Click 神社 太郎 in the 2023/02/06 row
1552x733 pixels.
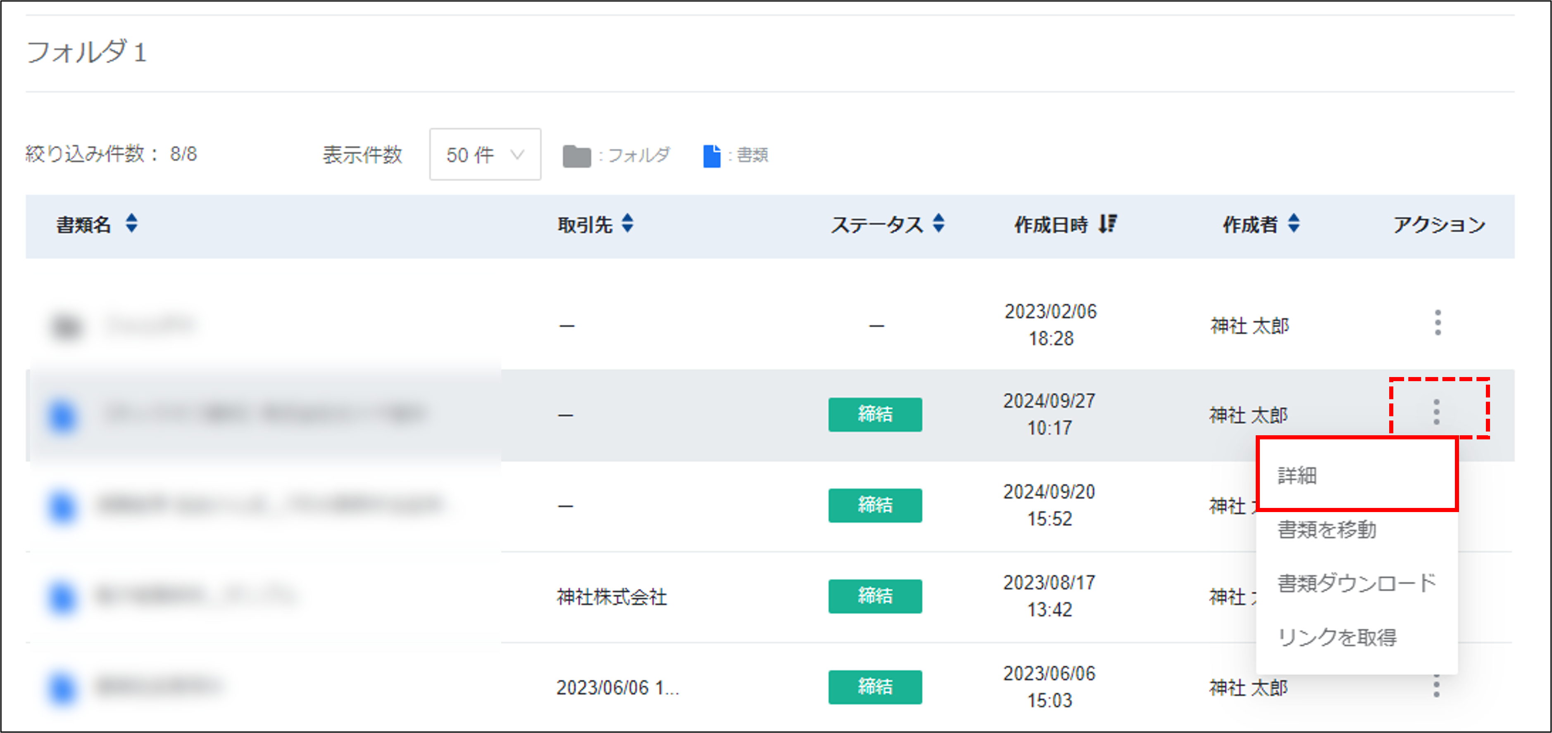point(1250,326)
